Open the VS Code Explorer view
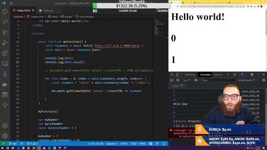Viewport: 267px width, 150px height. (5, 12)
